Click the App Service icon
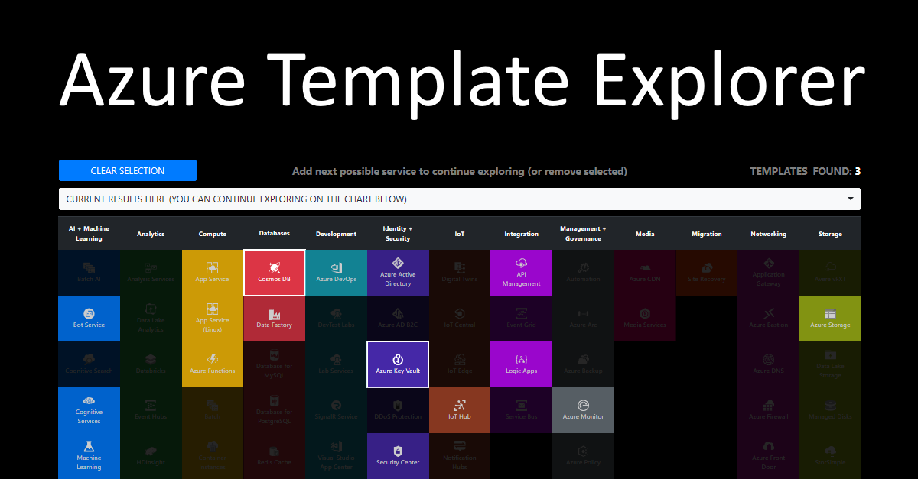 pyautogui.click(x=212, y=273)
